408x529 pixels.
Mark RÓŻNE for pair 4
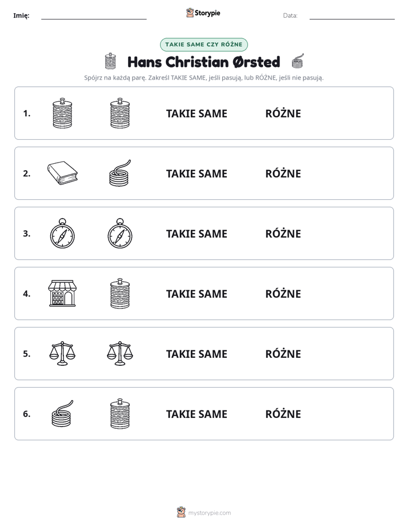click(283, 294)
